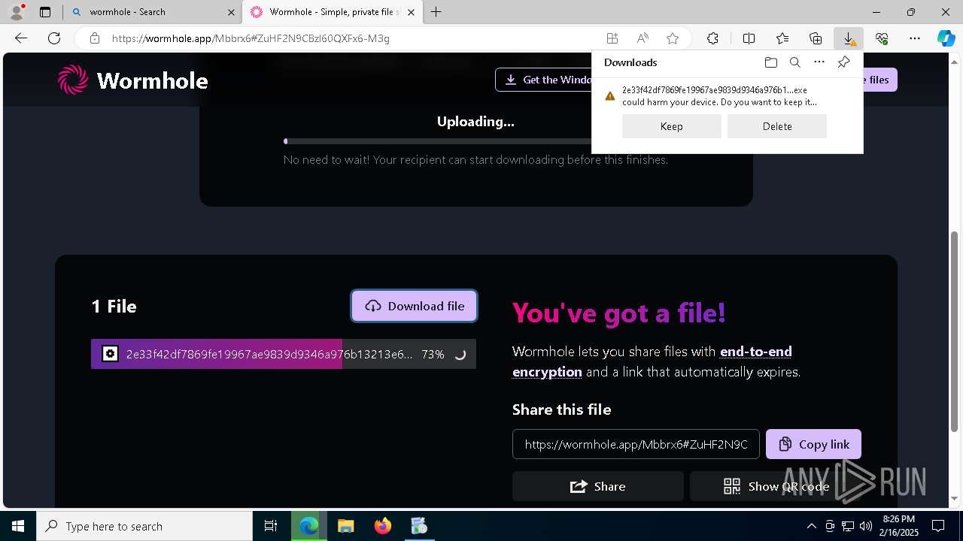The image size is (963, 541).
Task: Add this page to favorites star
Action: (673, 38)
